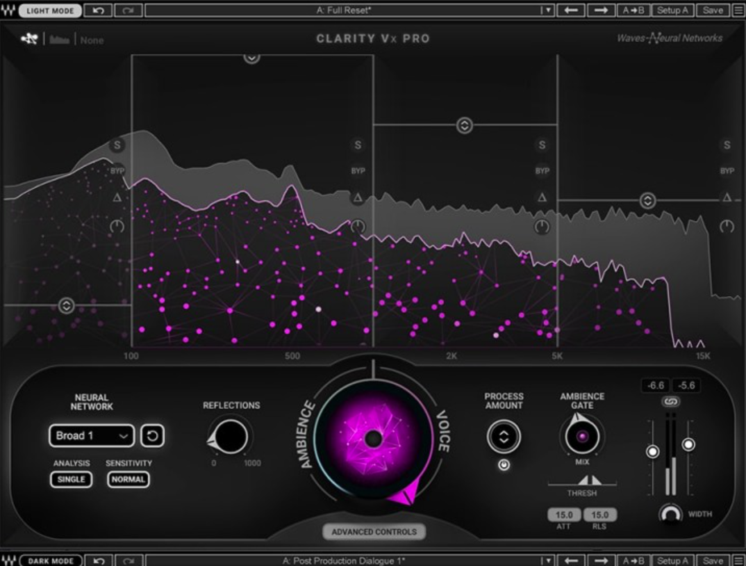Click the THRESH slider markers

click(x=590, y=479)
